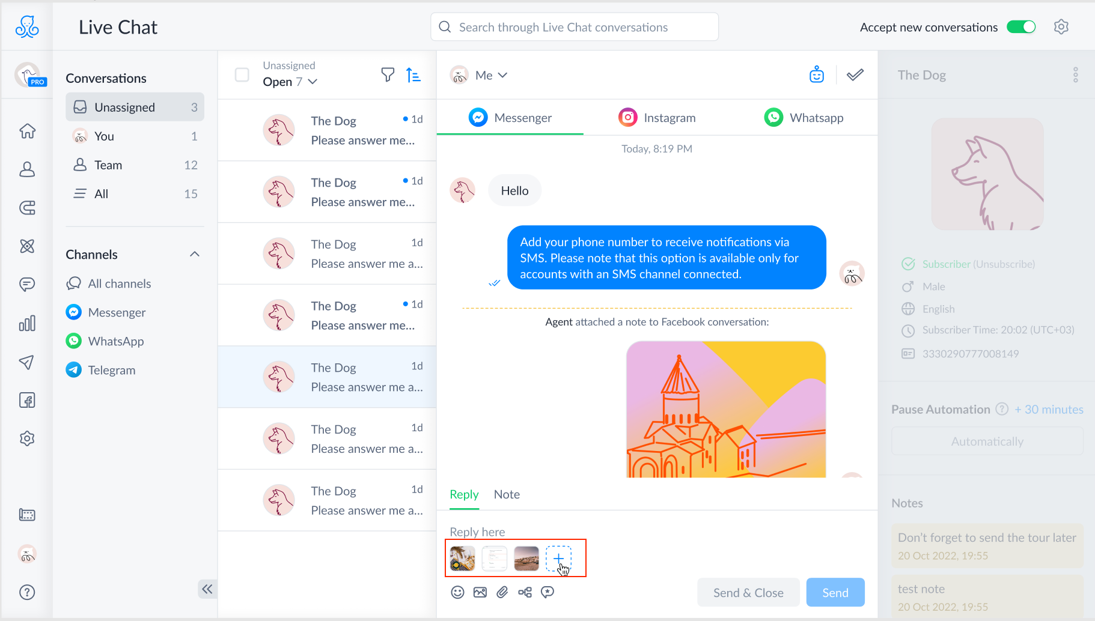Viewport: 1095px width, 621px height.
Task: Toggle Accept new conversations switch
Action: point(1022,27)
